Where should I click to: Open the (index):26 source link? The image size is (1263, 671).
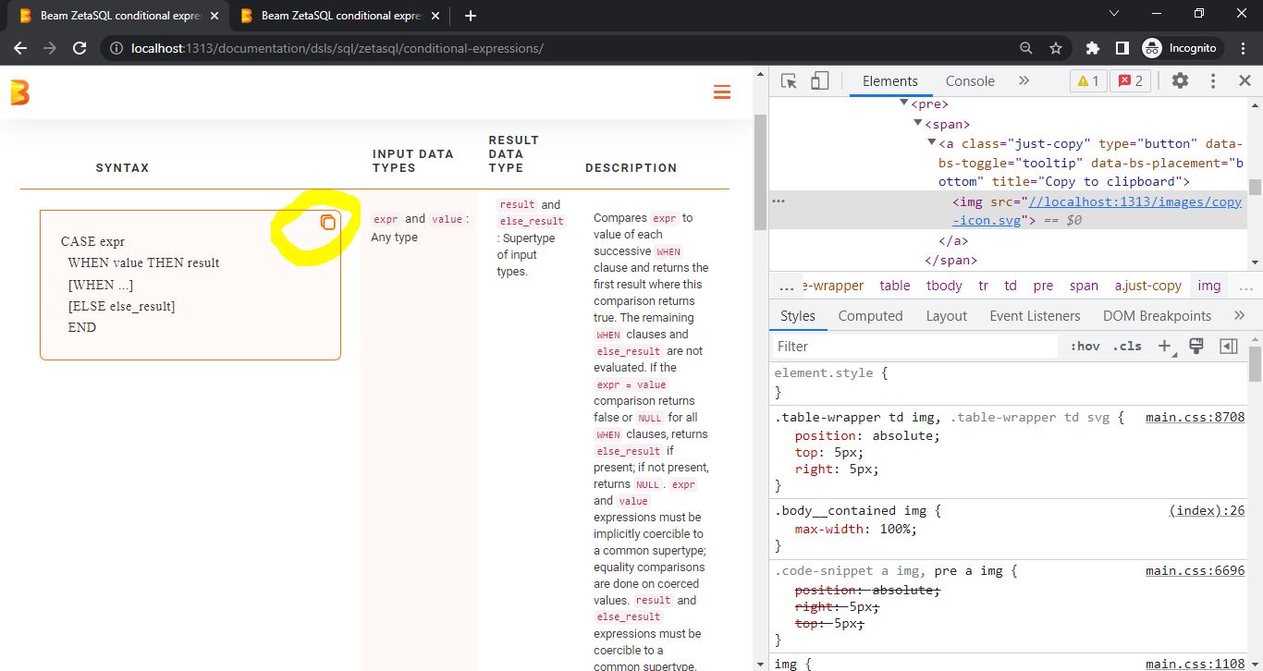pyautogui.click(x=1207, y=510)
